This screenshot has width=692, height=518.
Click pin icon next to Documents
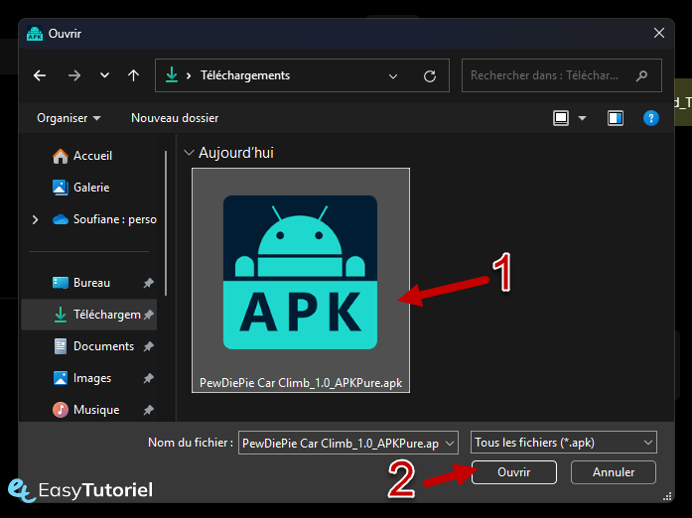tap(149, 346)
